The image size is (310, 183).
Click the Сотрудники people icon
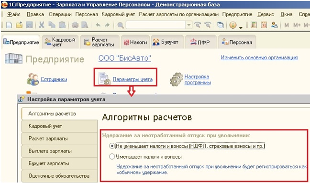point(33,79)
